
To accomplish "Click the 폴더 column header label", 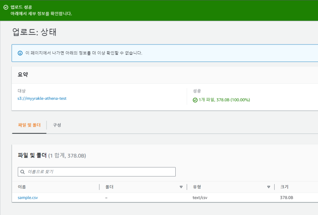I will [x=110, y=187].
